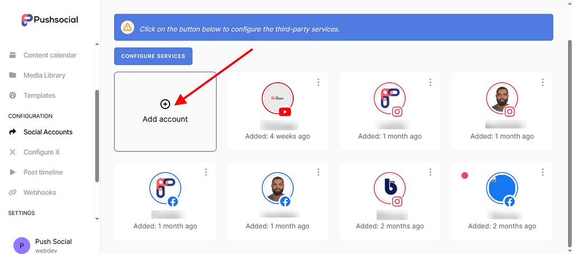
Task: Open the three-dot menu on the red-dot Facebook card
Action: click(543, 172)
